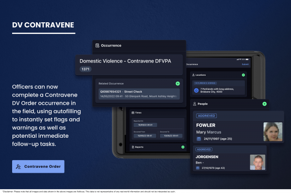Add a new location entry
This screenshot has height=194, width=291.
pos(243,75)
